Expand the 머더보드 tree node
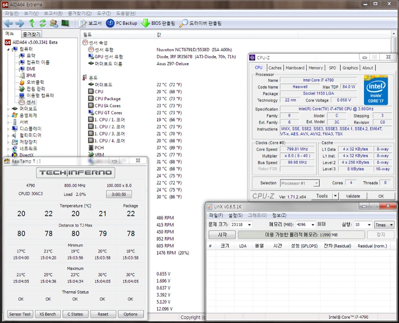399x323 pixels. [x=9, y=109]
